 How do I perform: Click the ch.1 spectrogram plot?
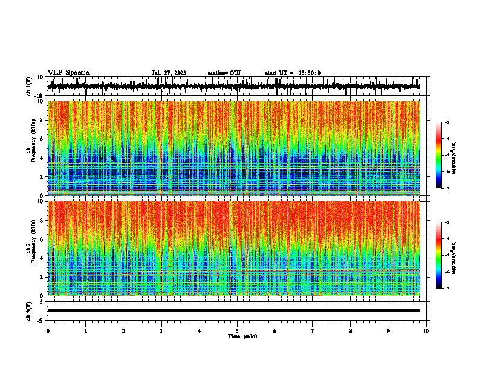[233, 148]
